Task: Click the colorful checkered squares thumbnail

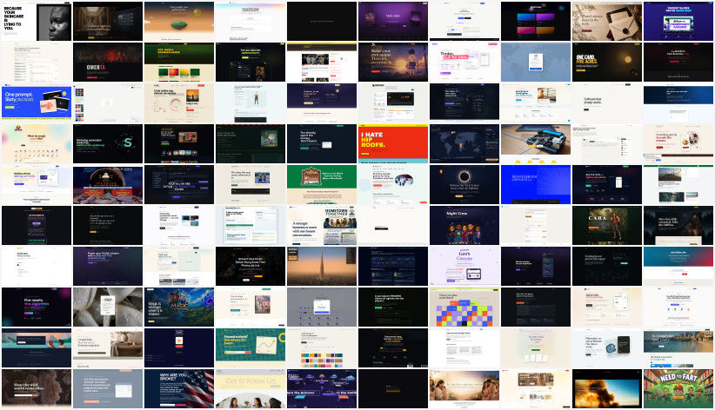Action: (464, 307)
